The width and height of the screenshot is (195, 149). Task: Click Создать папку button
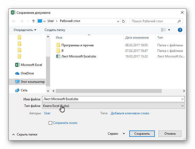(55, 30)
